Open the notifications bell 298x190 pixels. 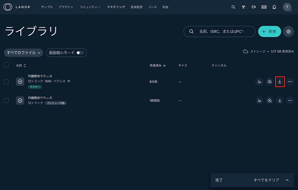274,7
